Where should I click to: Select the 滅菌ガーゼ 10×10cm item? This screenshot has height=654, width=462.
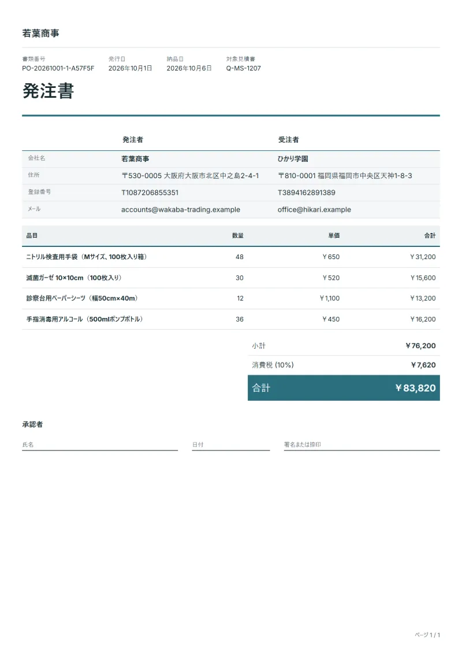[x=74, y=278]
